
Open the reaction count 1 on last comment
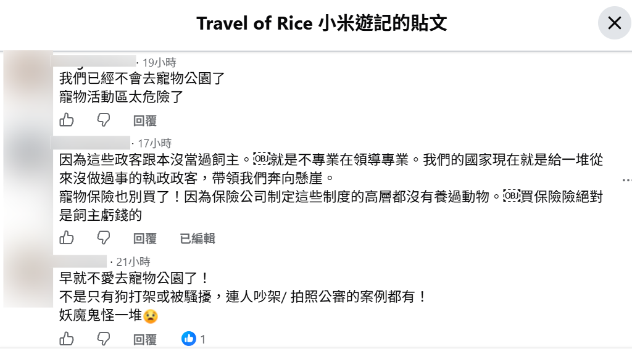(202, 339)
